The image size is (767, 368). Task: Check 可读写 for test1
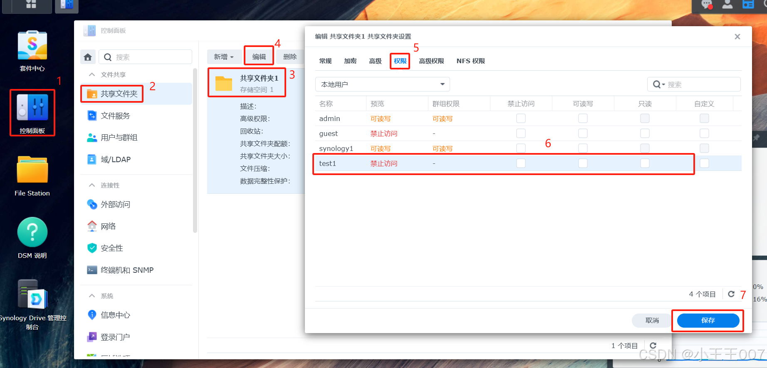[583, 163]
